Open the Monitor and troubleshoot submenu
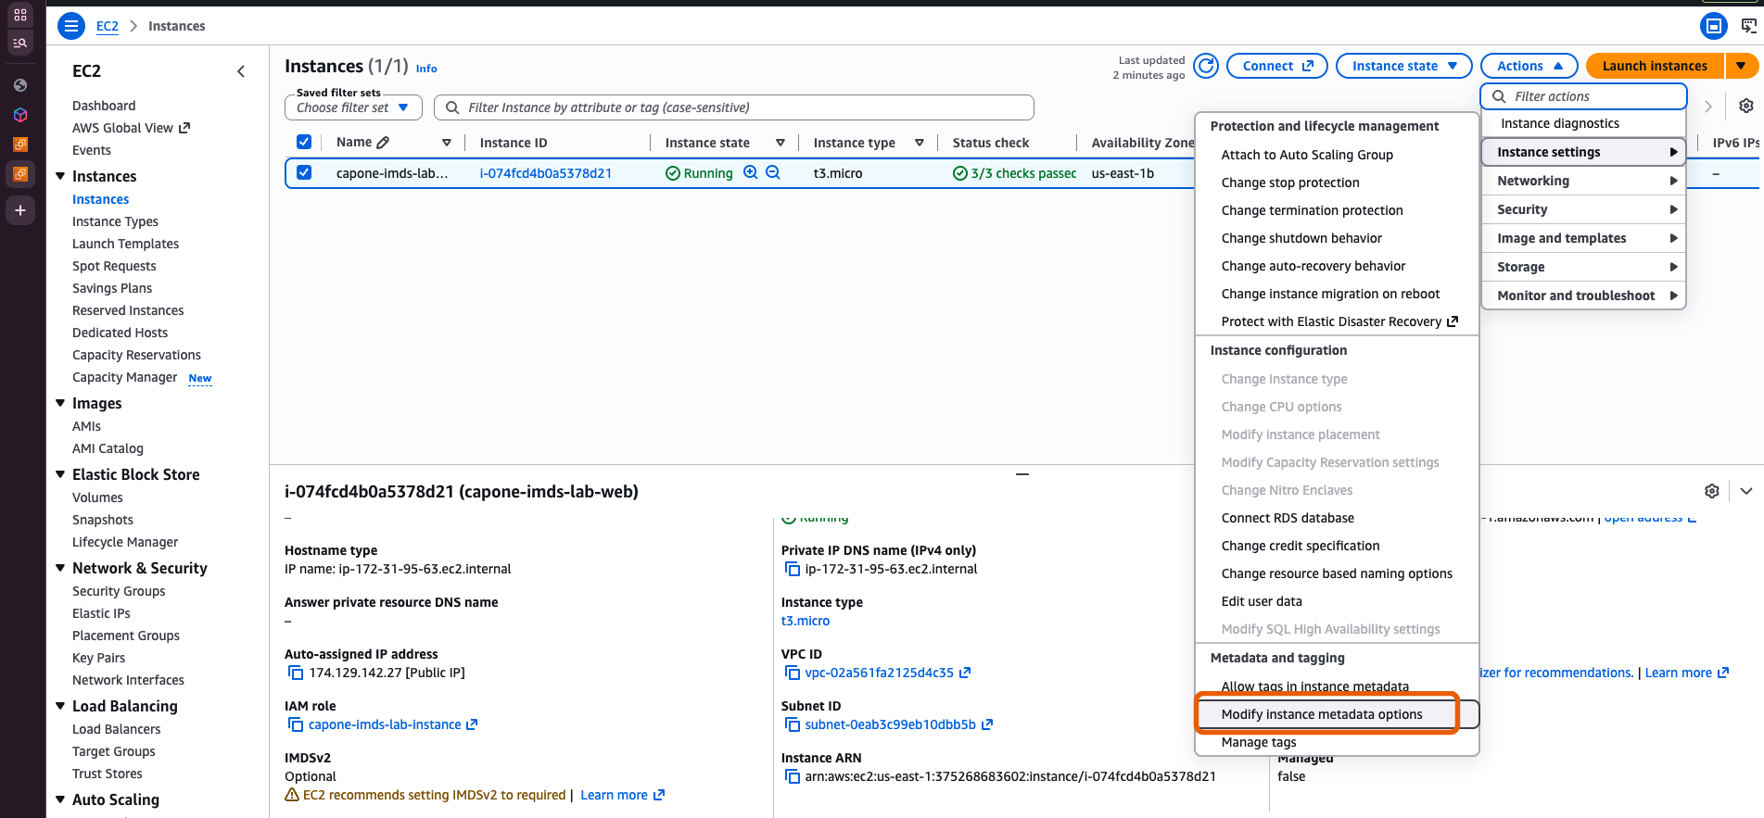The width and height of the screenshot is (1764, 818). [1583, 296]
